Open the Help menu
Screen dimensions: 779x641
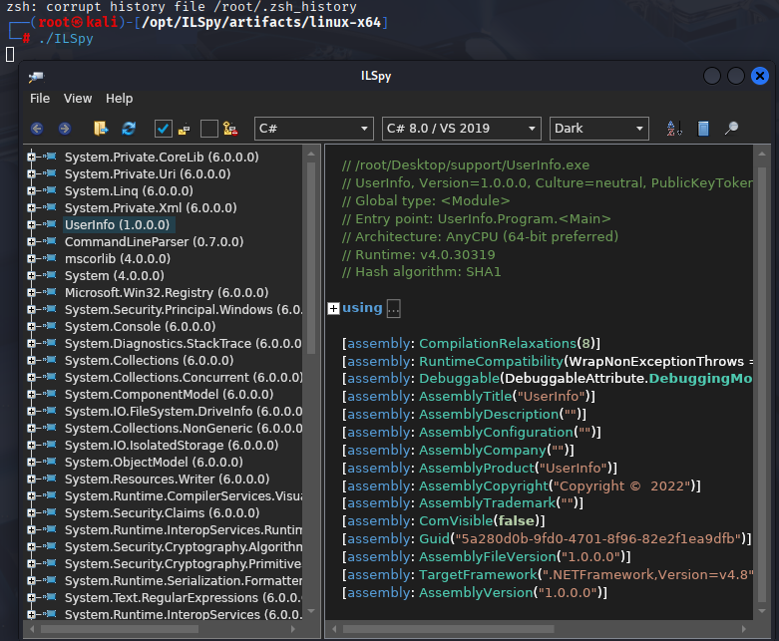[120, 99]
